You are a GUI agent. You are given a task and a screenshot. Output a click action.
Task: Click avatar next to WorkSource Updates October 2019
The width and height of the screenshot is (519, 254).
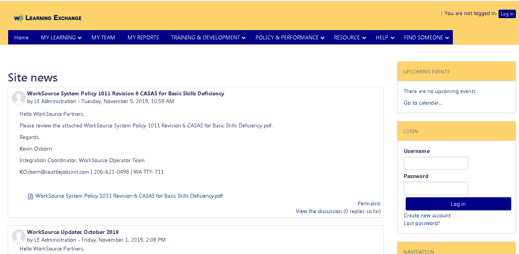point(19,236)
